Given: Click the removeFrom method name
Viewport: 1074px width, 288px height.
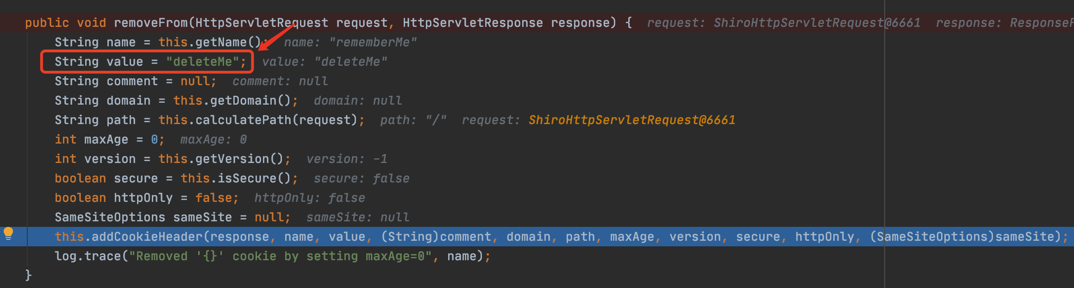Looking at the screenshot, I should tap(150, 23).
